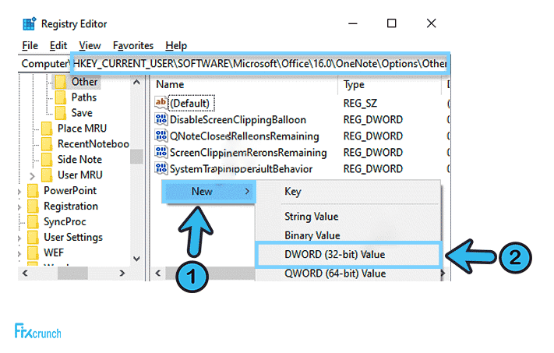The image size is (554, 353).
Task: Select the Side Note key
Action: coord(79,160)
